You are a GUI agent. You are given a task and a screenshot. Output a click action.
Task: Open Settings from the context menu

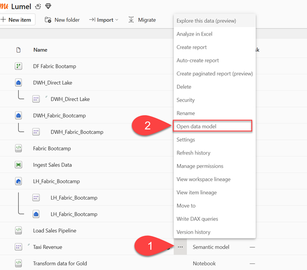point(214,140)
